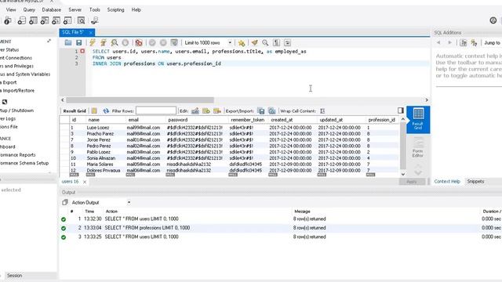502x282 pixels.
Task: Click the create new stored procedure icon
Action: (x=56, y=21)
